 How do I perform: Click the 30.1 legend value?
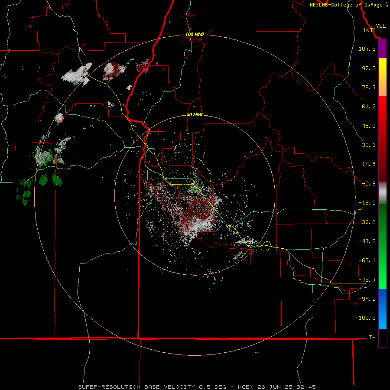click(369, 145)
